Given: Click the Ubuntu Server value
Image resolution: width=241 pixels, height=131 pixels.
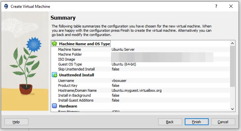Looking at the screenshot, I should [123, 49].
